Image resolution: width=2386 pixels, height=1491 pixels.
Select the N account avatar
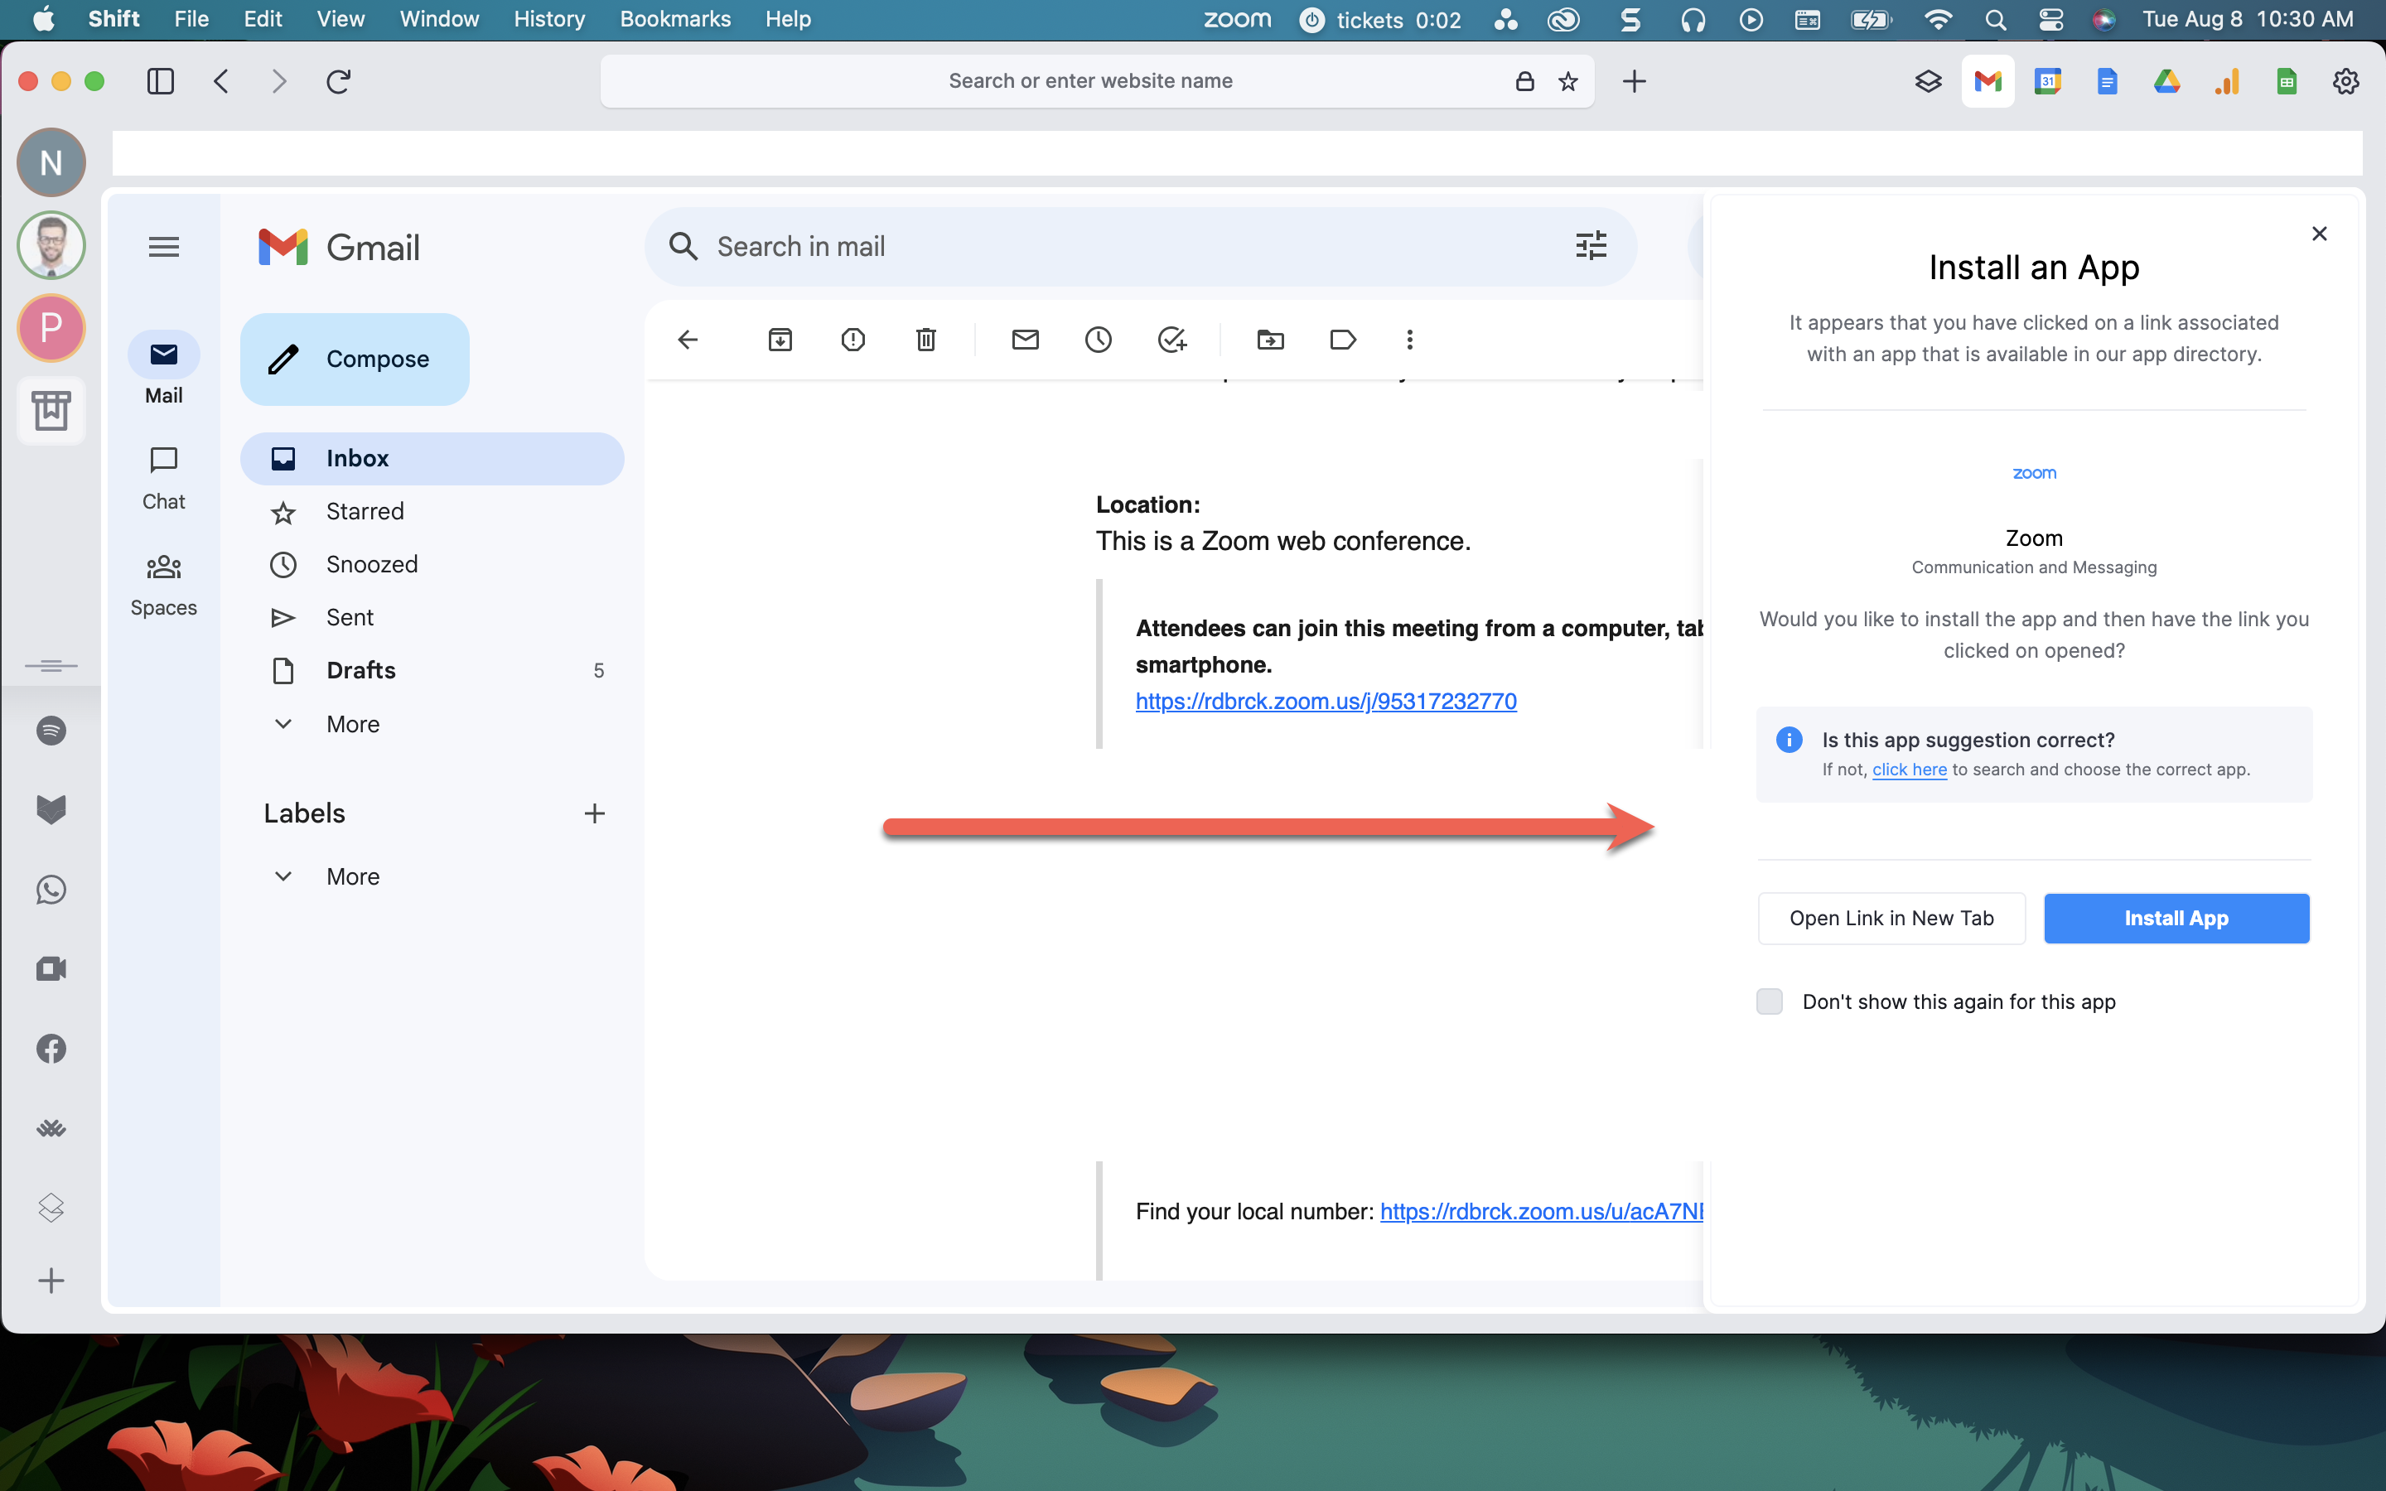pyautogui.click(x=51, y=162)
